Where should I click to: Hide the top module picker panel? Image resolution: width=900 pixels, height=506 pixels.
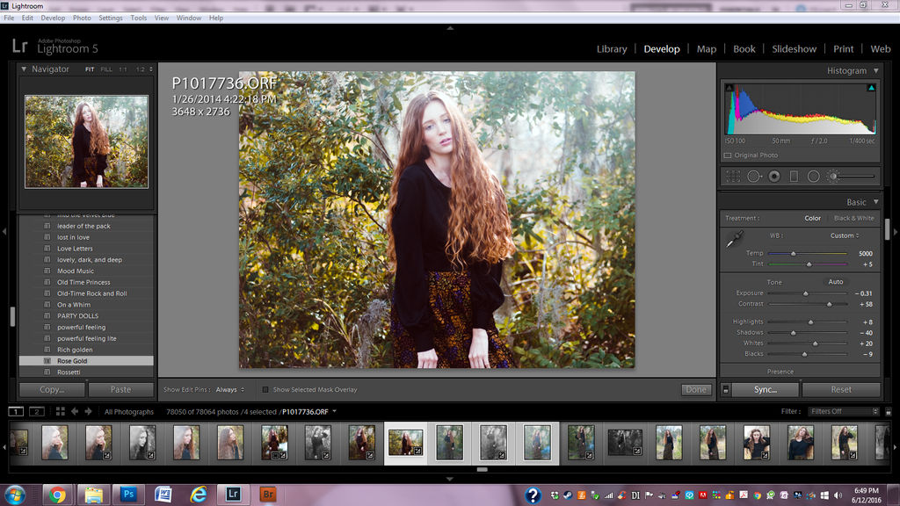450,28
